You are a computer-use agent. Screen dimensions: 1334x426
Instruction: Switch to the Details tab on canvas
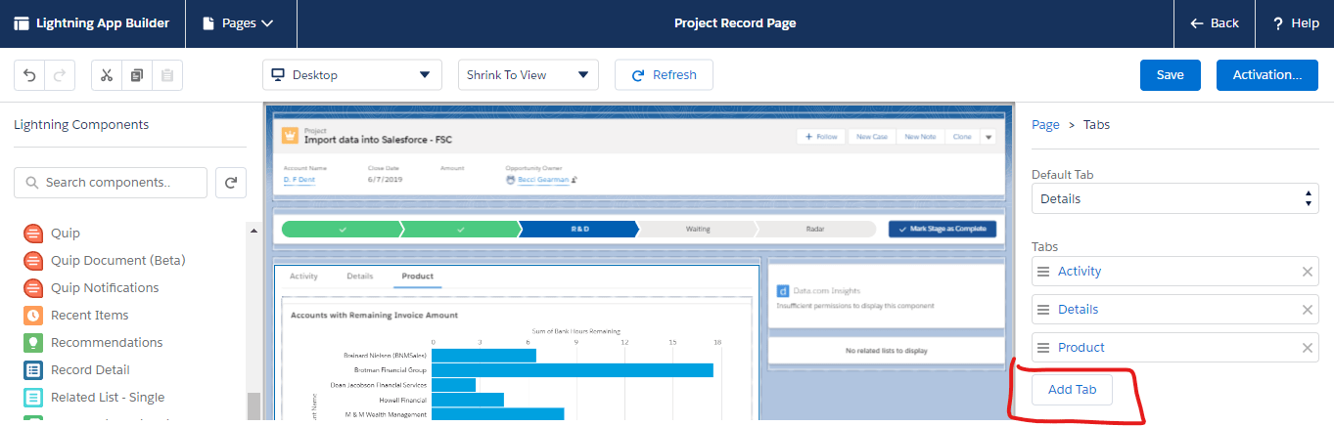[359, 277]
